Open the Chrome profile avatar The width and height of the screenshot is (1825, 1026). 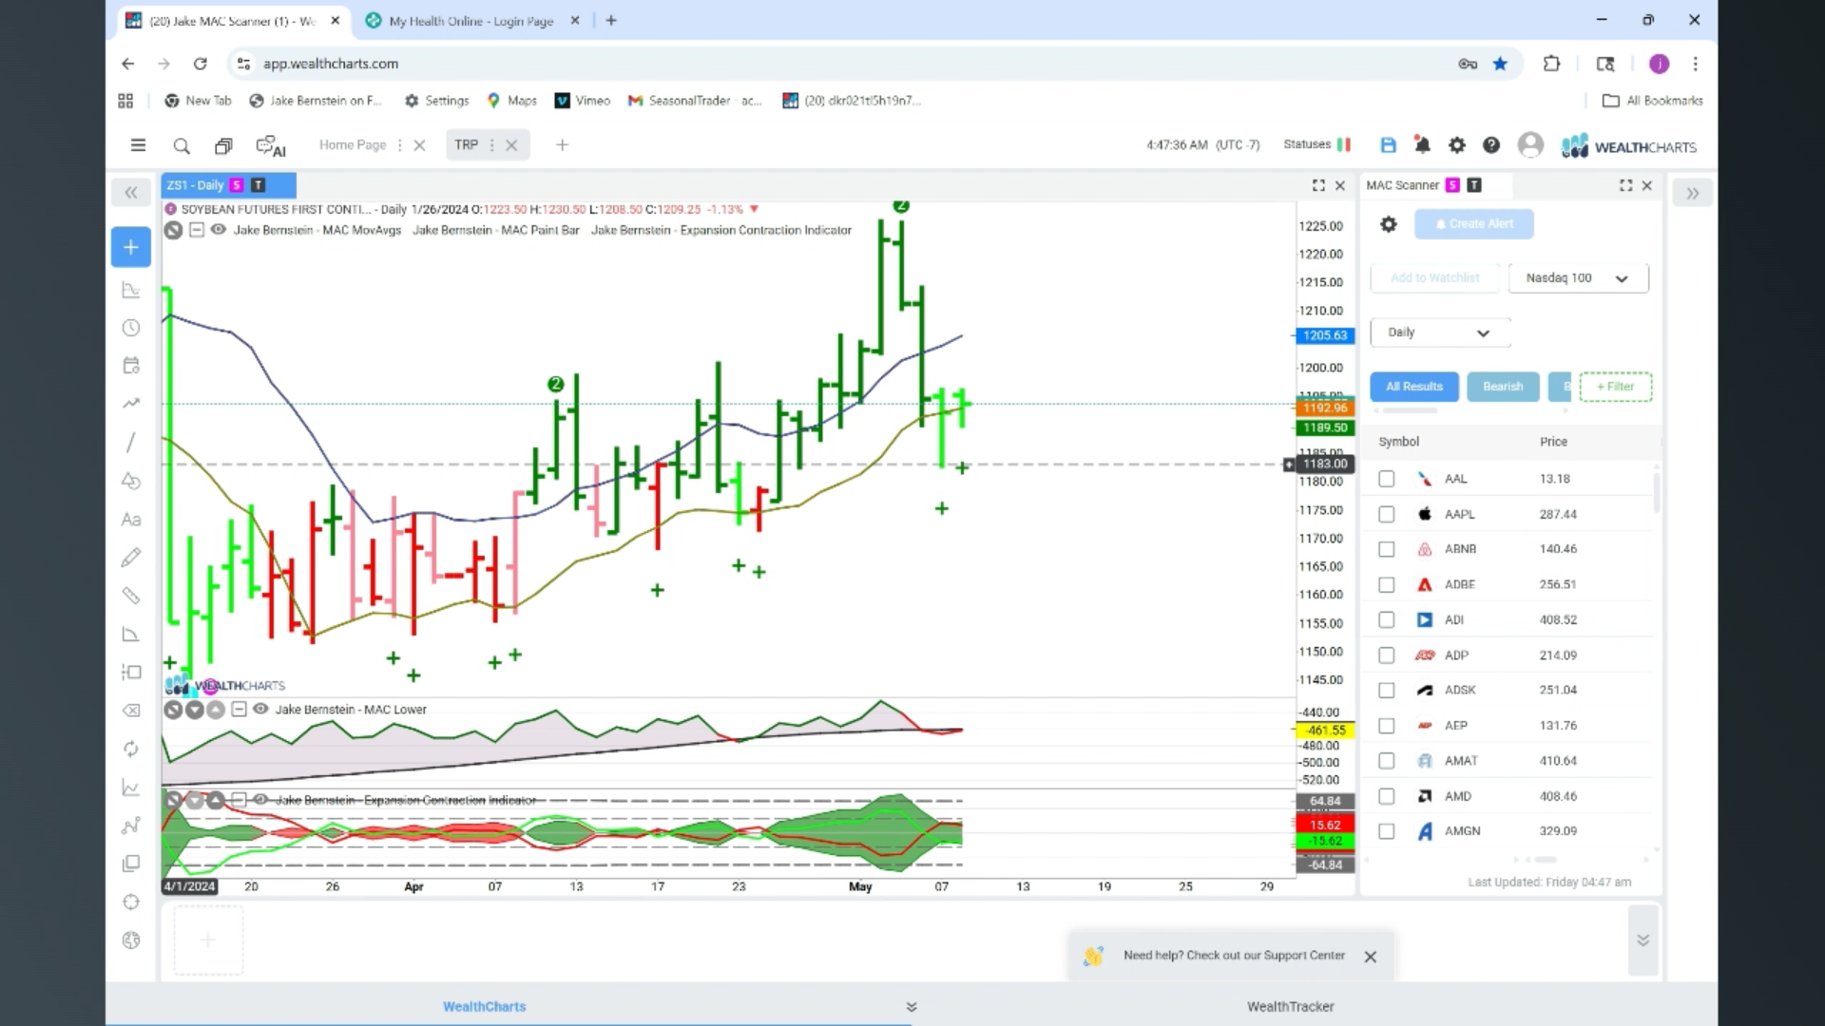[1659, 64]
